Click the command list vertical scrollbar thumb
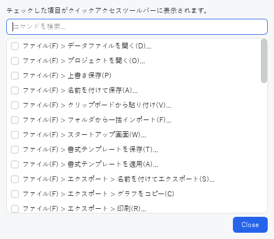Screen dimensions: 274x239 pos(264,61)
